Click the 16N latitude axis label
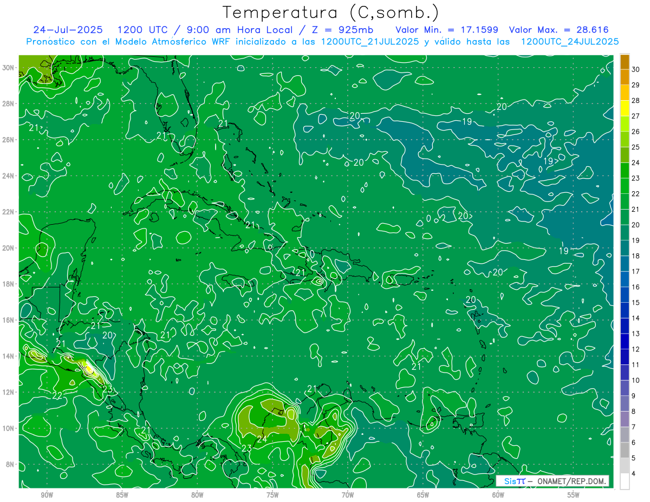 tap(9, 320)
